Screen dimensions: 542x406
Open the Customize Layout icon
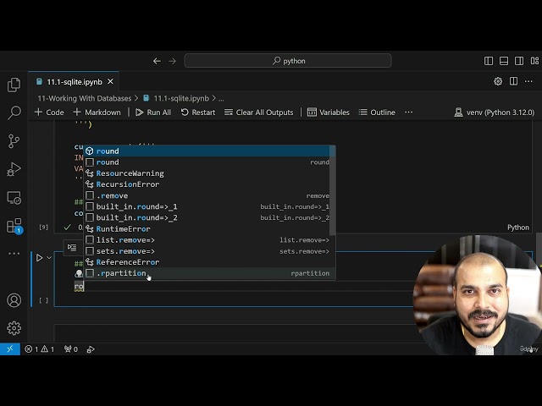tap(534, 61)
